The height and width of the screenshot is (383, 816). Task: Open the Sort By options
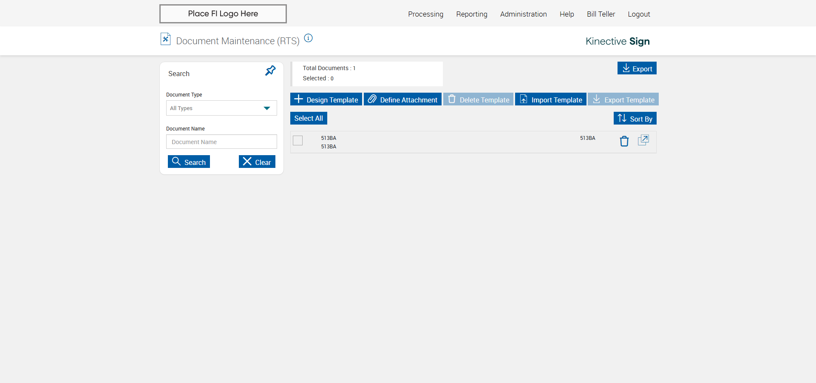point(635,118)
